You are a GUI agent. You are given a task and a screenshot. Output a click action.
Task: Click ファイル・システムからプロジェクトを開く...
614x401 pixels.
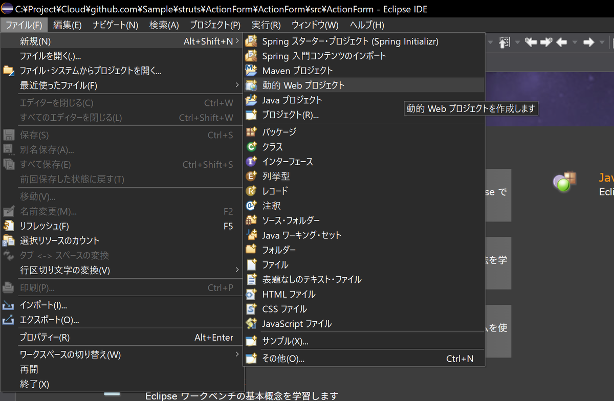(122, 71)
